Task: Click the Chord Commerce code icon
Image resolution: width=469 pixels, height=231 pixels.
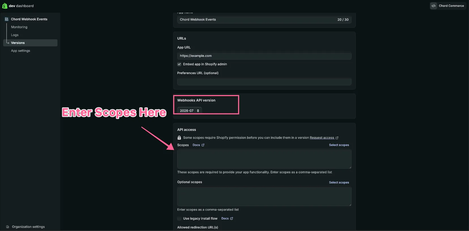Action: pos(433,6)
